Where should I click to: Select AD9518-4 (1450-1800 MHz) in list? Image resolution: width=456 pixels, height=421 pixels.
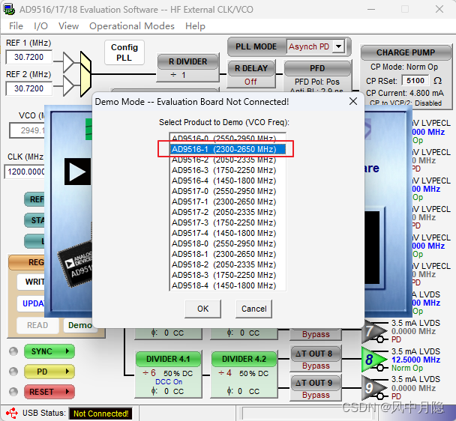tap(228, 285)
